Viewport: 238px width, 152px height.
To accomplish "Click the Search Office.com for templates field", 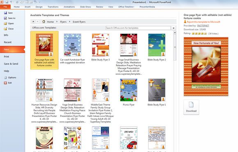I will click(138, 28).
